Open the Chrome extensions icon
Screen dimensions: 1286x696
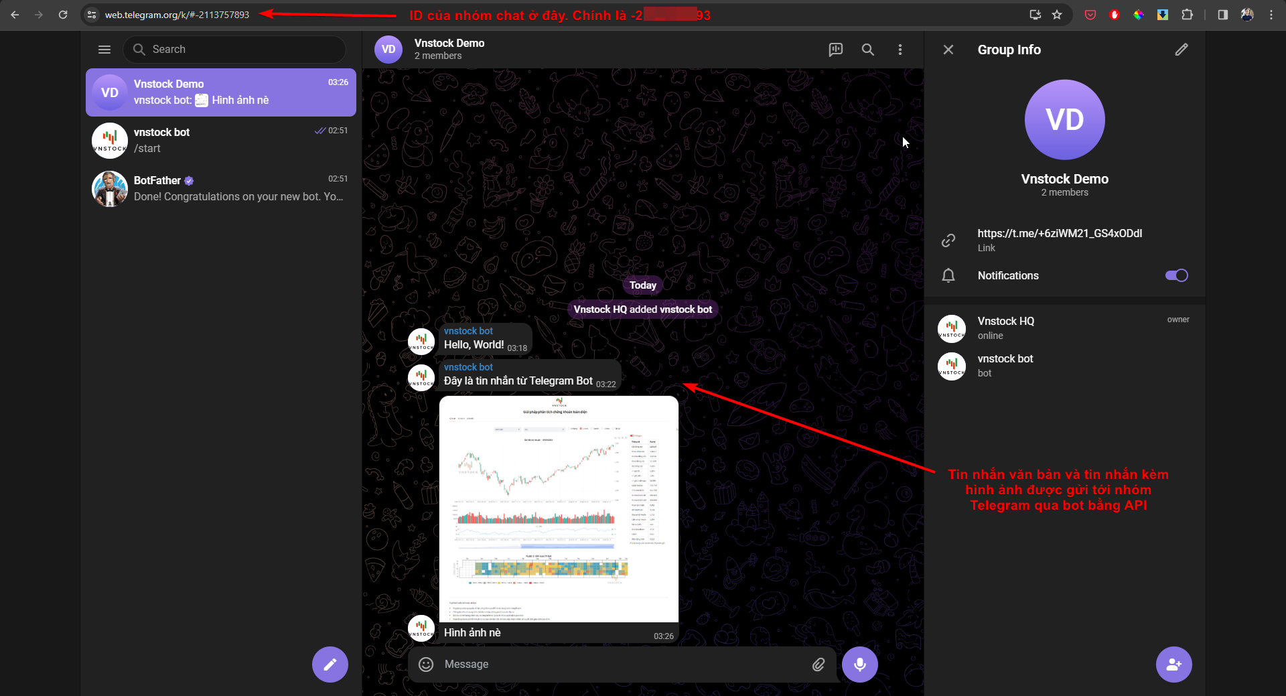point(1188,14)
